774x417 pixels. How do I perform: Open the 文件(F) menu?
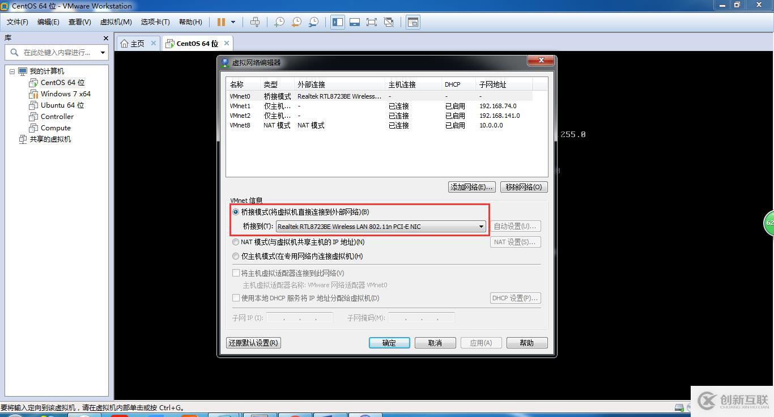18,22
